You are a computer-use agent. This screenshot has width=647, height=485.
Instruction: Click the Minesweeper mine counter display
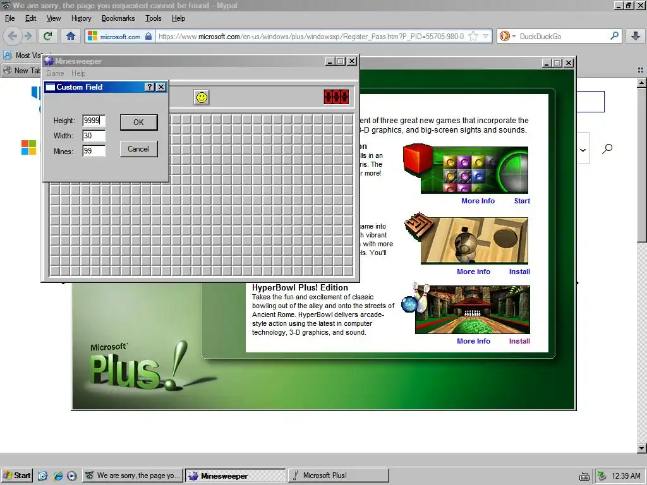[x=336, y=97]
